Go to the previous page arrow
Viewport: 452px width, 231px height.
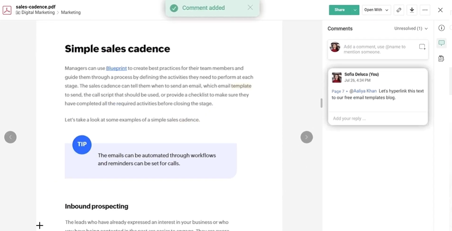click(x=10, y=137)
